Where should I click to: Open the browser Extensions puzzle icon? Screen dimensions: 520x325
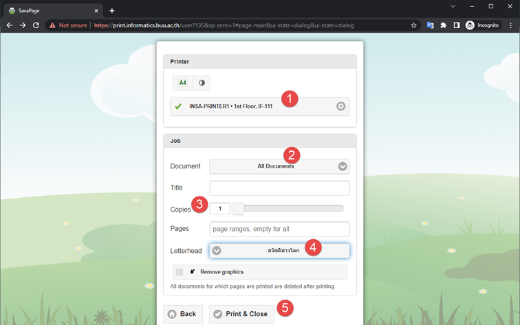pyautogui.click(x=444, y=25)
